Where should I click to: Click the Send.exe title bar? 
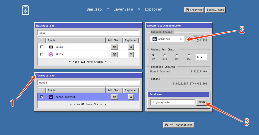[179, 94]
